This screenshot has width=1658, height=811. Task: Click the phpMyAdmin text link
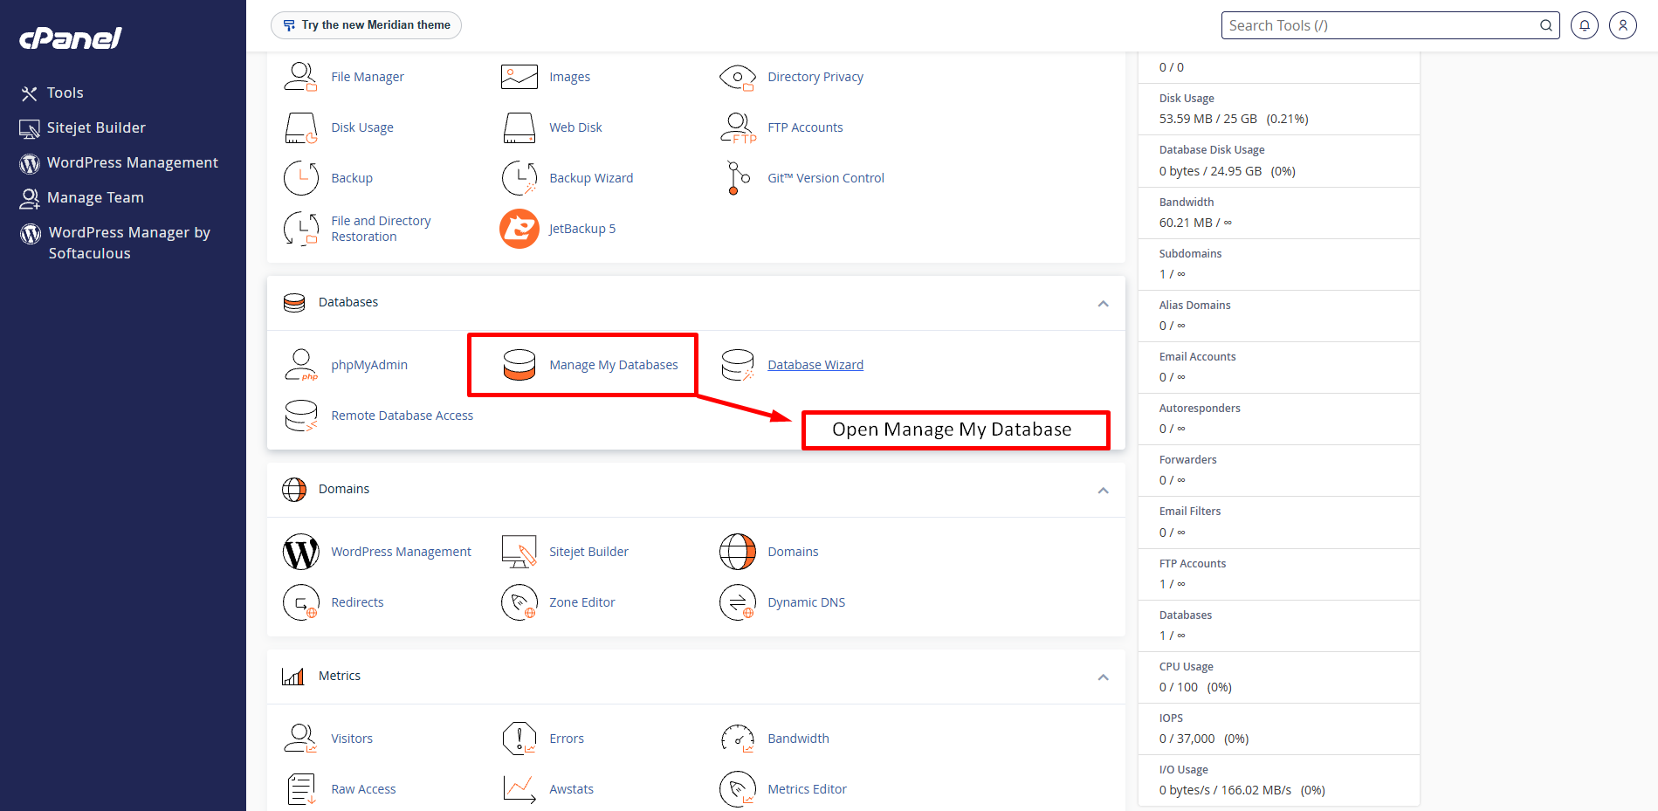369,365
